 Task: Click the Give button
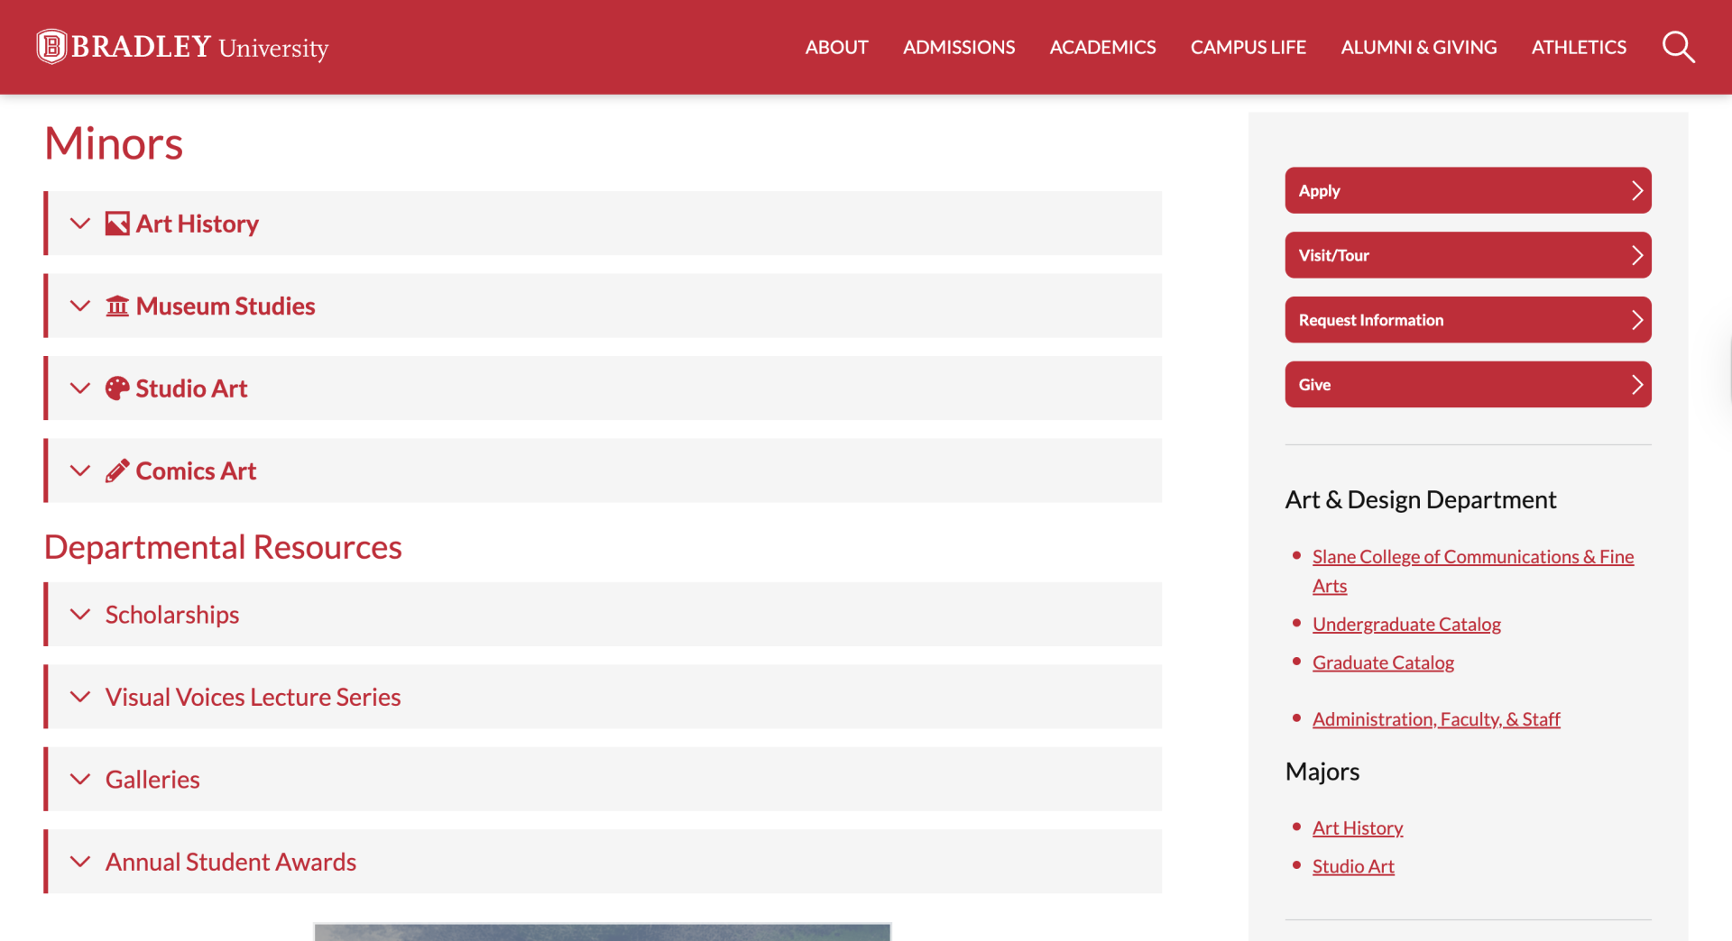pos(1468,385)
